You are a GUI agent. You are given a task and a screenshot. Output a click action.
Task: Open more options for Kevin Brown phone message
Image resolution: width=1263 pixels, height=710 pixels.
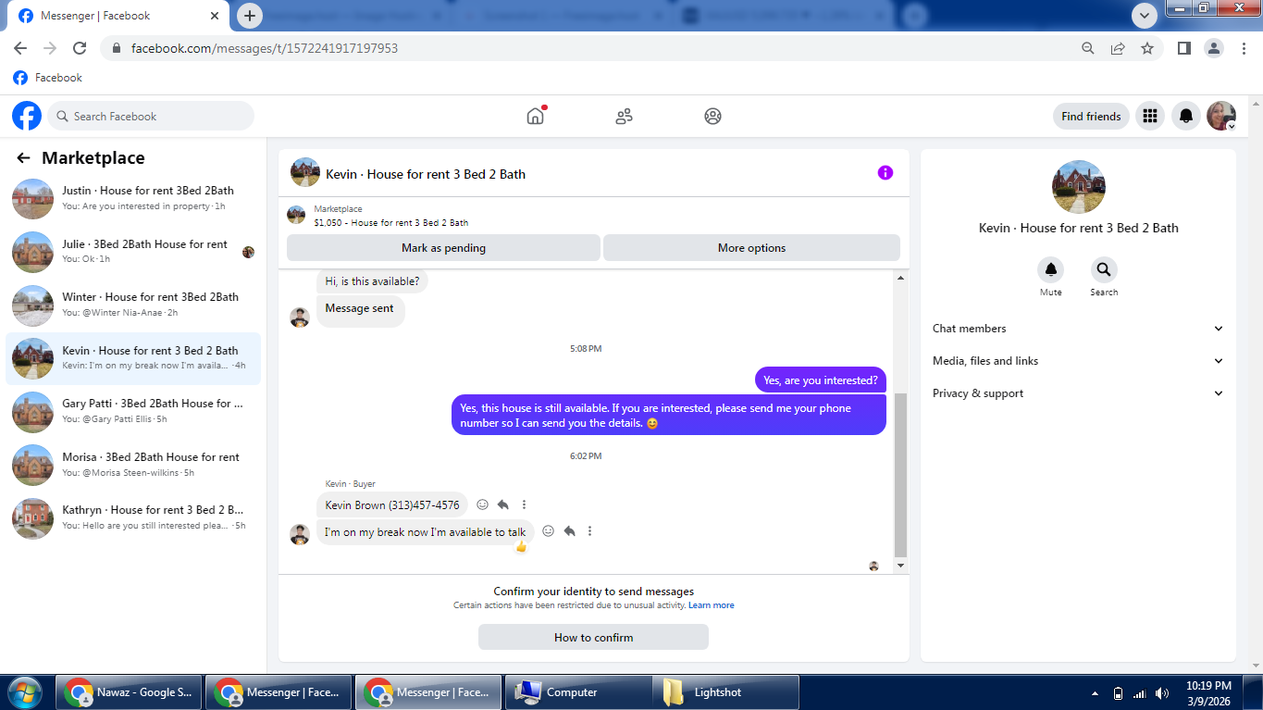click(x=524, y=504)
